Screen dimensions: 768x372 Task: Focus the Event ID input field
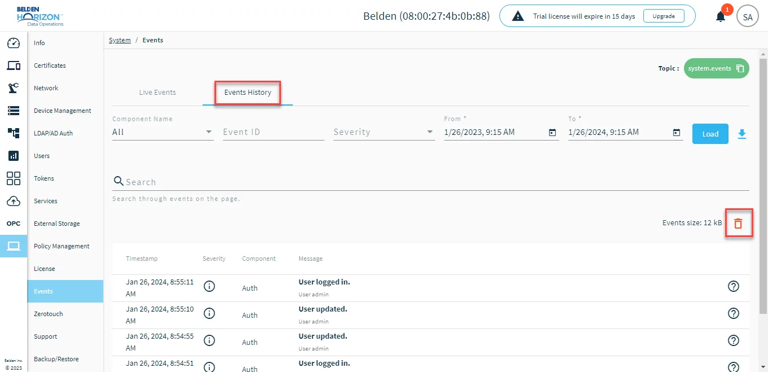click(274, 132)
